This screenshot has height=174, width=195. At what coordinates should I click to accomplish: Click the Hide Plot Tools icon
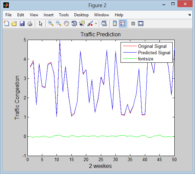(x=133, y=23)
